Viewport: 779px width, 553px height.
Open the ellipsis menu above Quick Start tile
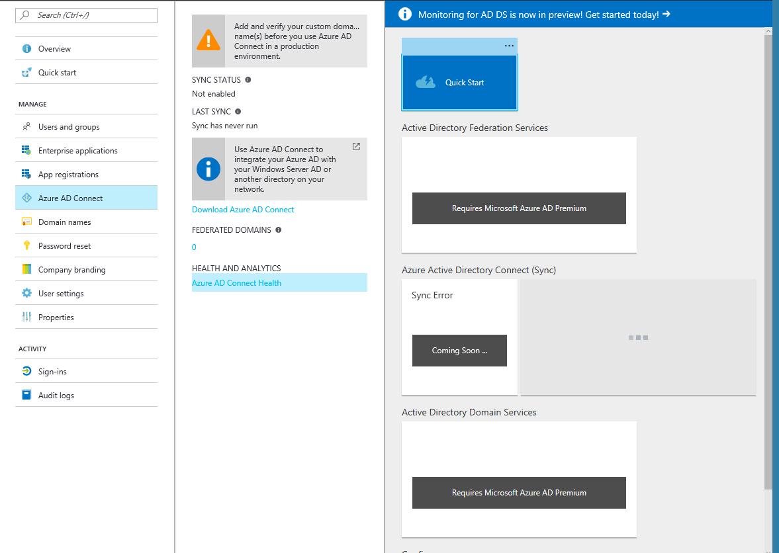508,46
